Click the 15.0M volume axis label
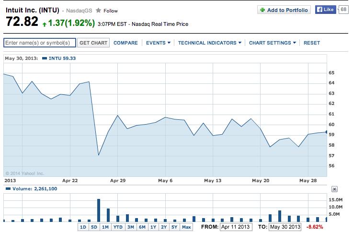 [x=335, y=200]
